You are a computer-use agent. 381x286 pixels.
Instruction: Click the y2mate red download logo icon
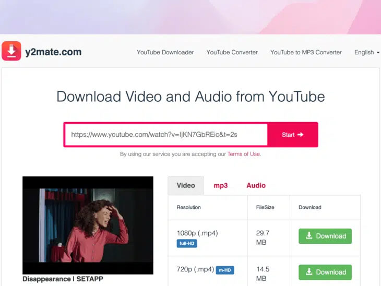[11, 51]
